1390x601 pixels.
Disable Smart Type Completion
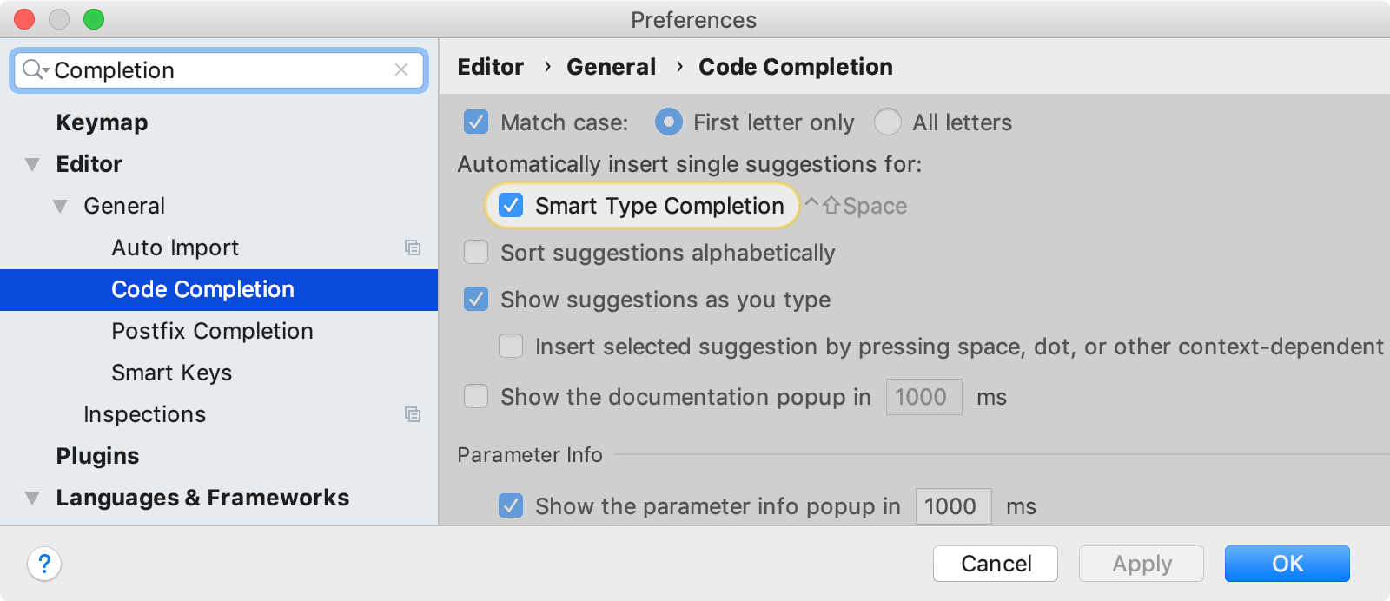511,206
